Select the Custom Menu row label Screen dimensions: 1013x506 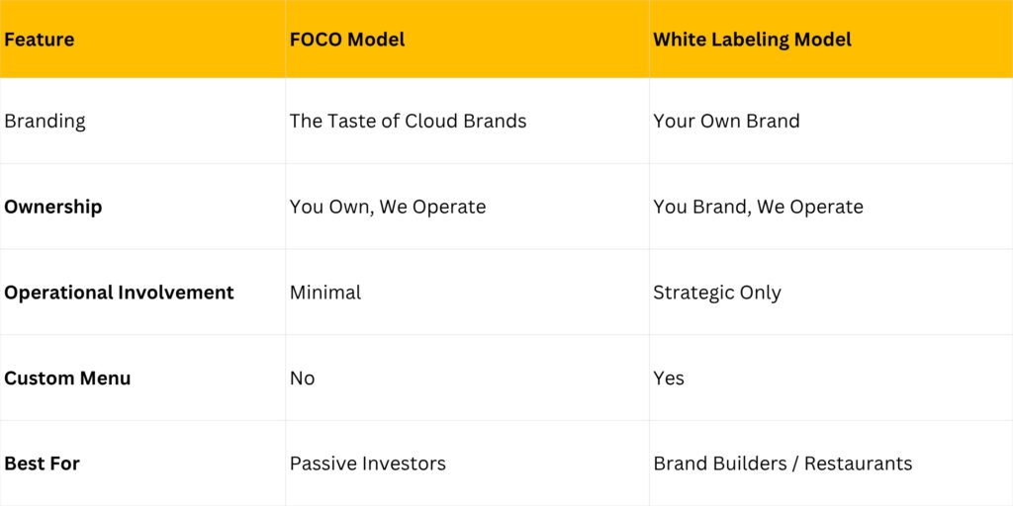(x=67, y=379)
